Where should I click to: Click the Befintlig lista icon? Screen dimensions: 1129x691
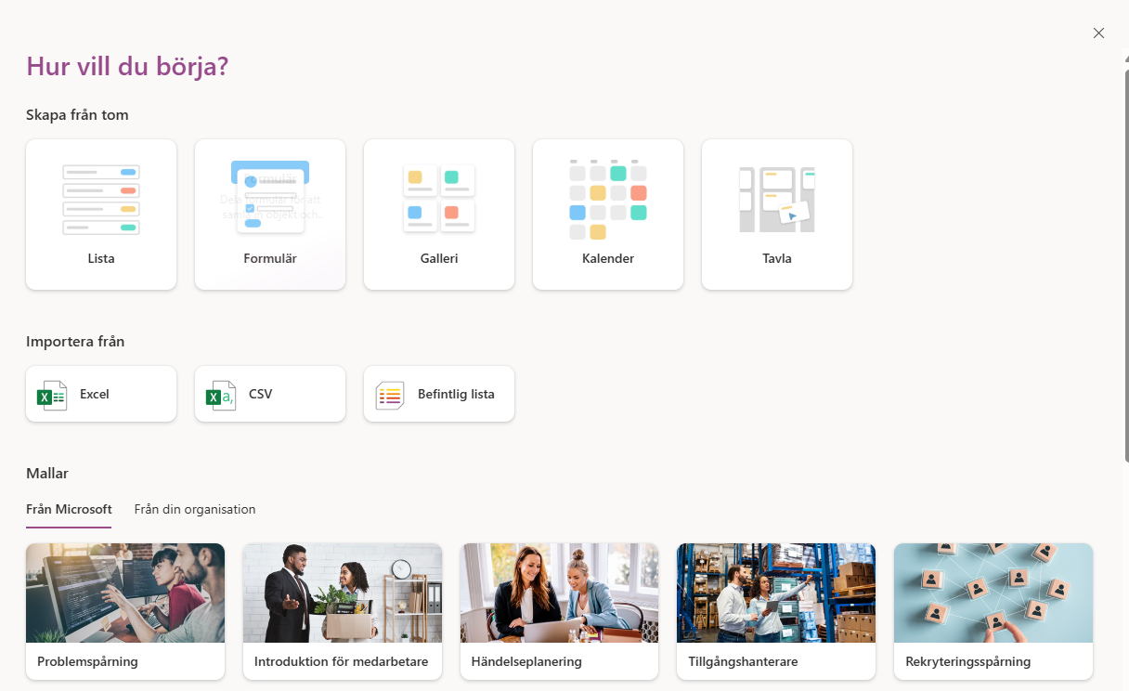[390, 395]
